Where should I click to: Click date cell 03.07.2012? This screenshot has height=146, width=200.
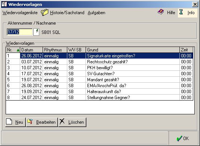31,62
